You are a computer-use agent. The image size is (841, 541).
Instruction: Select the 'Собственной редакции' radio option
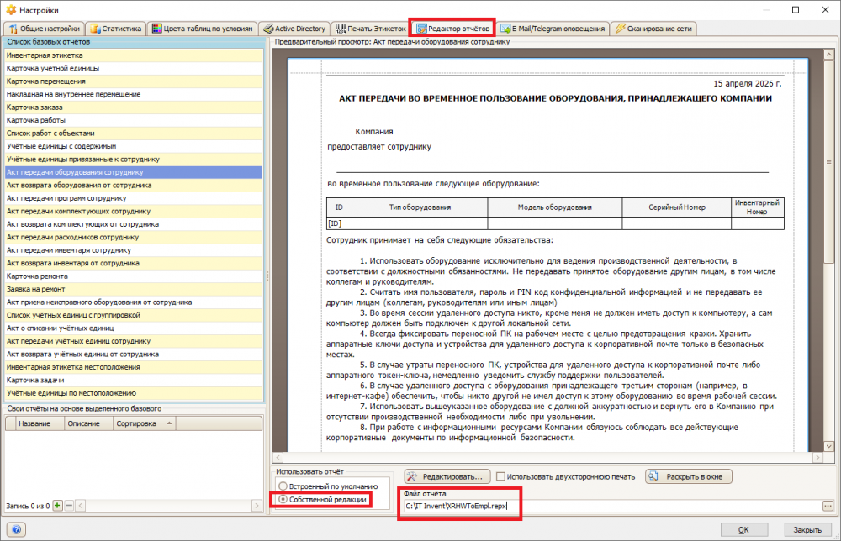[283, 499]
